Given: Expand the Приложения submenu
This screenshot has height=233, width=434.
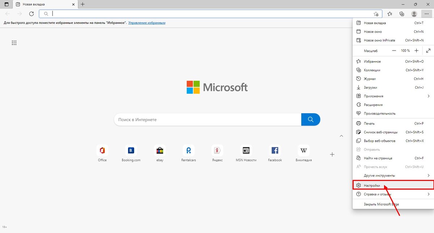Looking at the screenshot, I should coord(428,96).
